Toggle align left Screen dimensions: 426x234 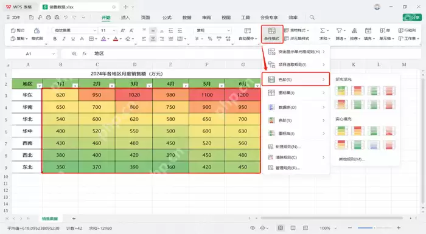(x=144, y=39)
